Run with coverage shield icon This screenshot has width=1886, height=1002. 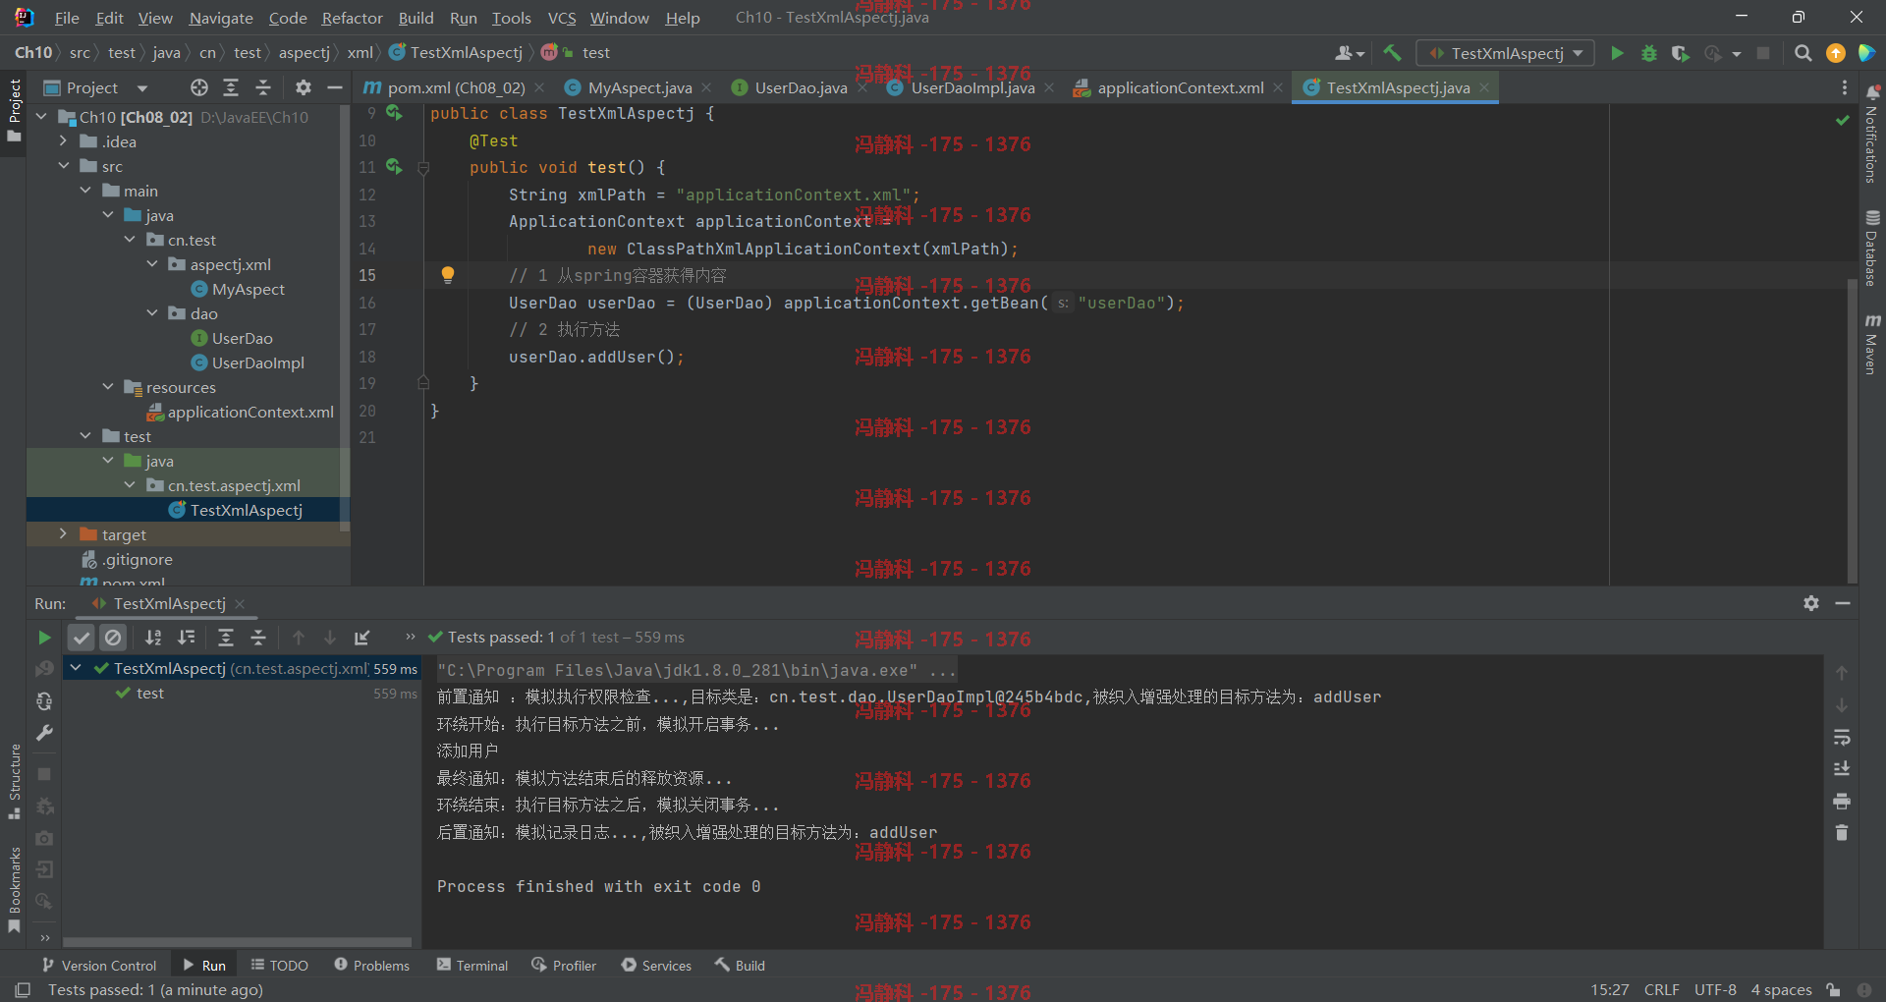1680,53
